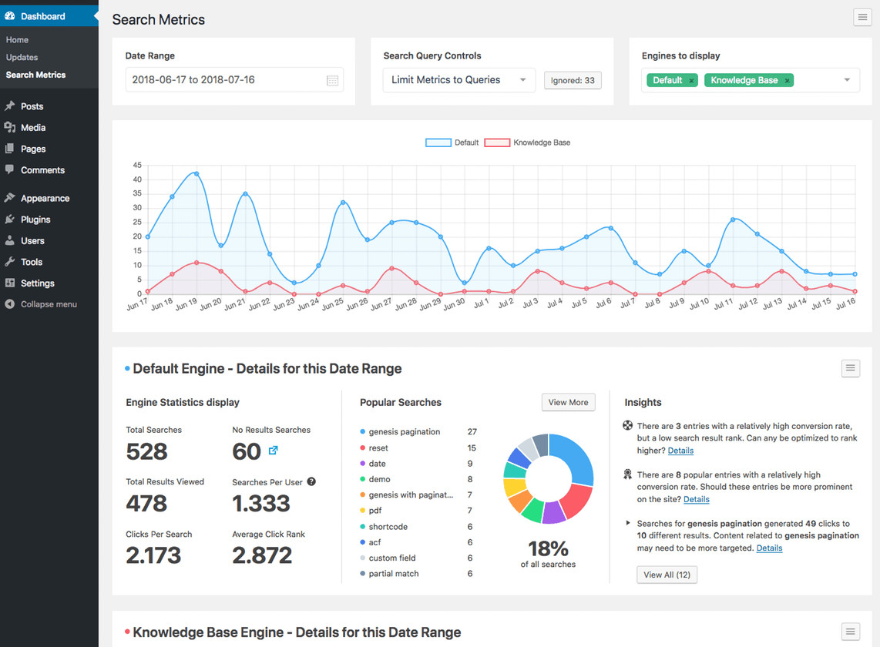Remove the Knowledge Base engine tag
880x647 pixels.
coord(787,81)
